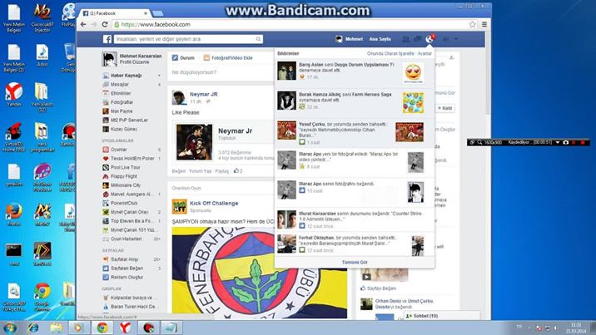This screenshot has width=596, height=335.
Task: Launch Millionaire City app
Action: (x=125, y=185)
